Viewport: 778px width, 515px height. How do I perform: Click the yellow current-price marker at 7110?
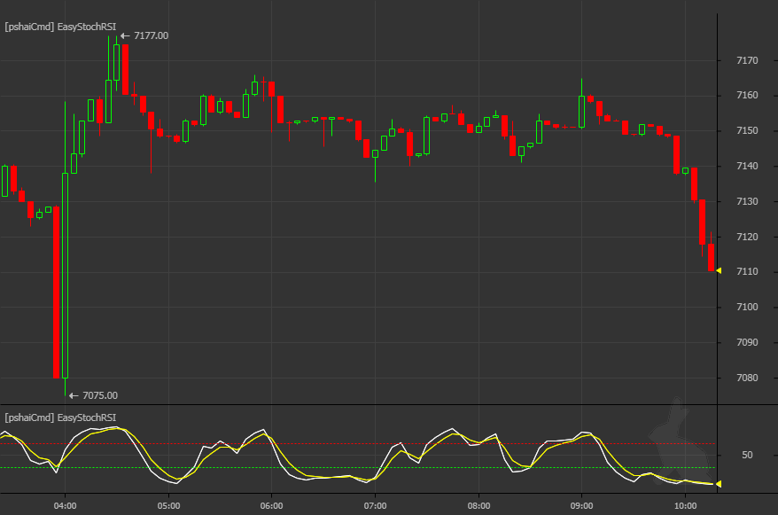coord(719,271)
